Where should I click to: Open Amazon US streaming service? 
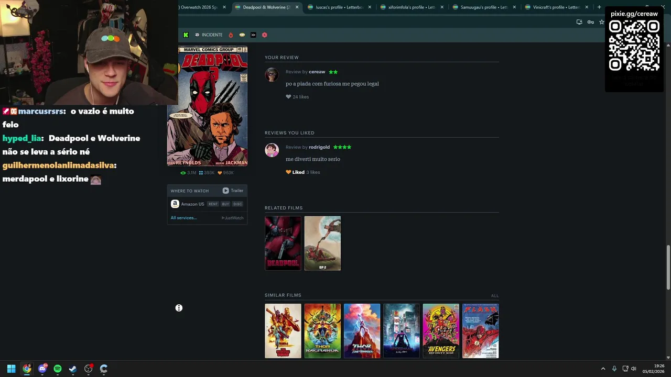(x=188, y=204)
